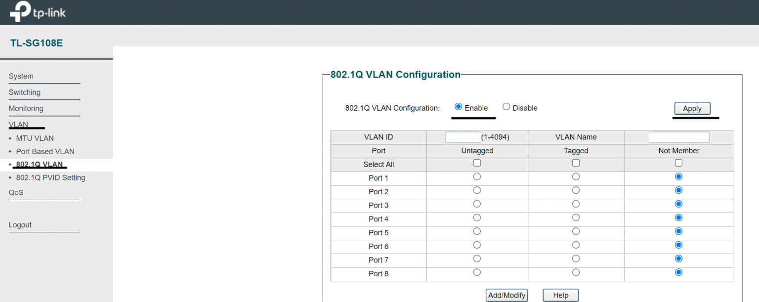Check the Select All Not Member checkbox
The image size is (759, 302).
click(x=678, y=163)
